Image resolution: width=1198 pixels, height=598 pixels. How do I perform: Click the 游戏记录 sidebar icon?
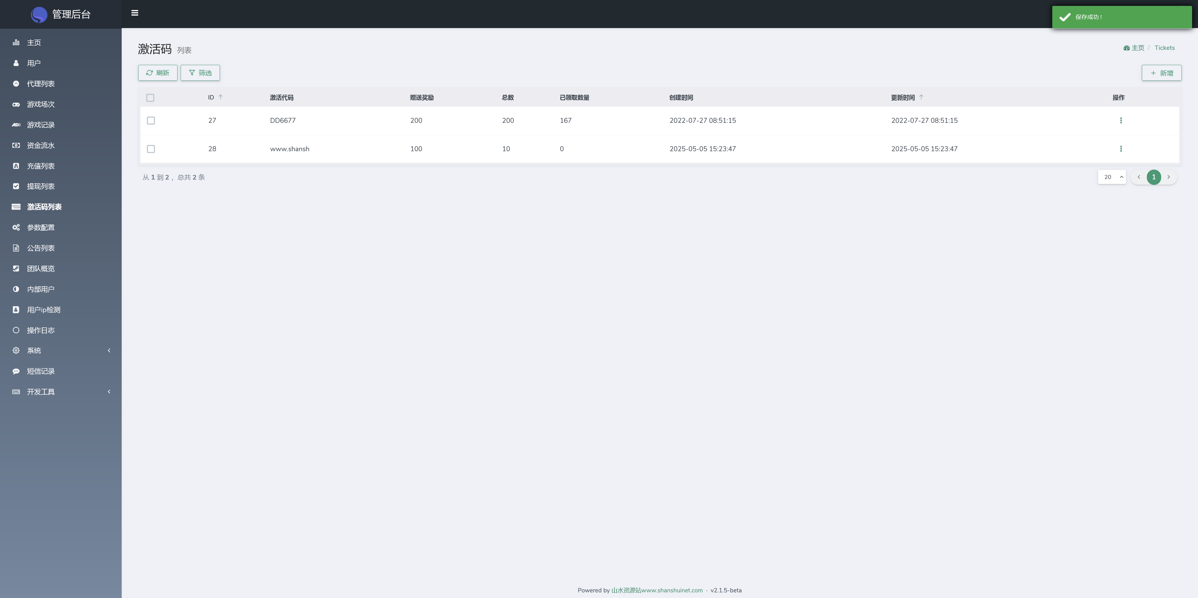pyautogui.click(x=16, y=124)
